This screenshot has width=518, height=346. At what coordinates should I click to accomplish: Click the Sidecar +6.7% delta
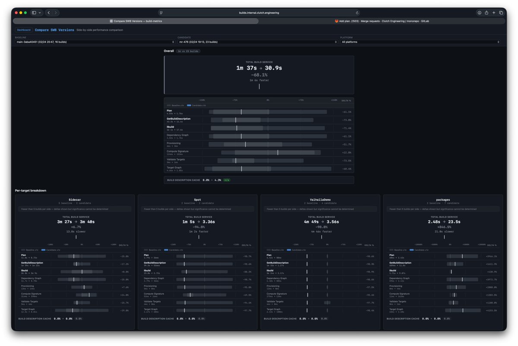tap(76, 227)
